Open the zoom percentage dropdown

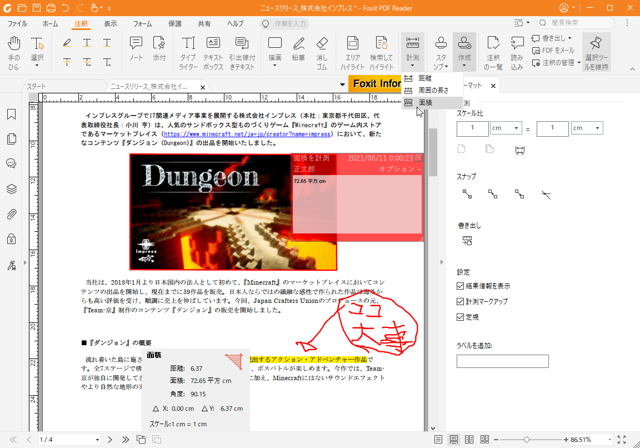tap(610, 440)
